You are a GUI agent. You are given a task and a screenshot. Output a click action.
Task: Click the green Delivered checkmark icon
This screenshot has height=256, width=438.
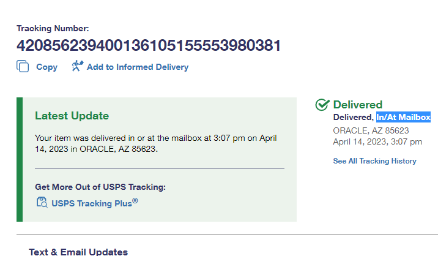tap(322, 105)
